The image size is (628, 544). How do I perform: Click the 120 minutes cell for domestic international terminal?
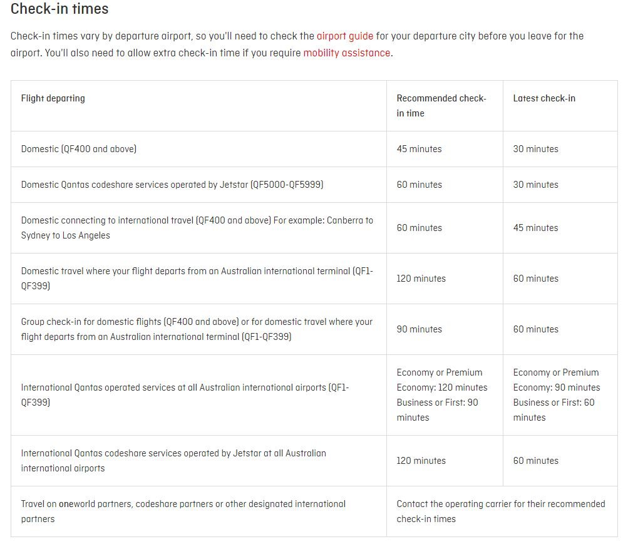click(421, 279)
